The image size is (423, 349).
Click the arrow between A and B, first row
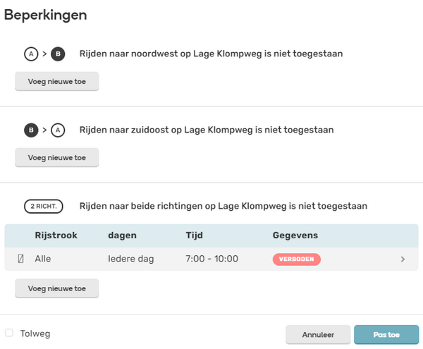(x=44, y=54)
